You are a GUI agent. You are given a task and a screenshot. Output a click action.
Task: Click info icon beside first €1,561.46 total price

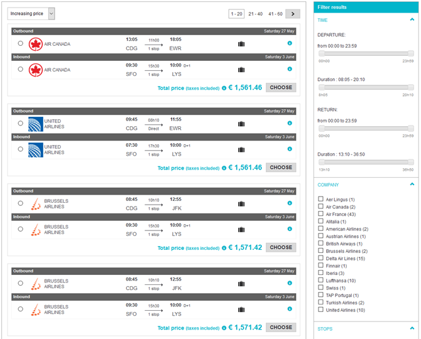[224, 88]
